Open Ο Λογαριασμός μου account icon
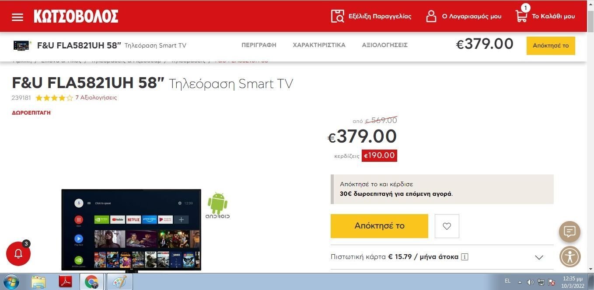 (x=431, y=16)
